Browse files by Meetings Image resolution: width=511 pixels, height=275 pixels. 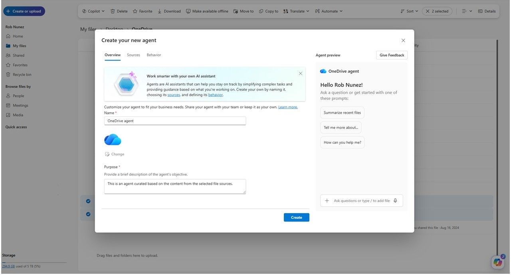(x=17, y=105)
